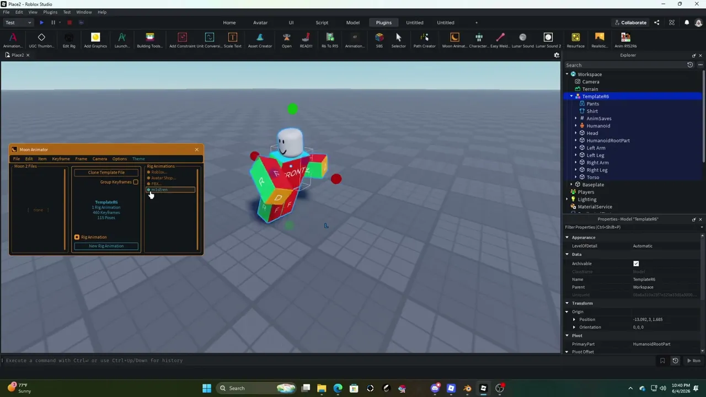
Task: Open the UGC Thumbnail plugin
Action: 41,40
